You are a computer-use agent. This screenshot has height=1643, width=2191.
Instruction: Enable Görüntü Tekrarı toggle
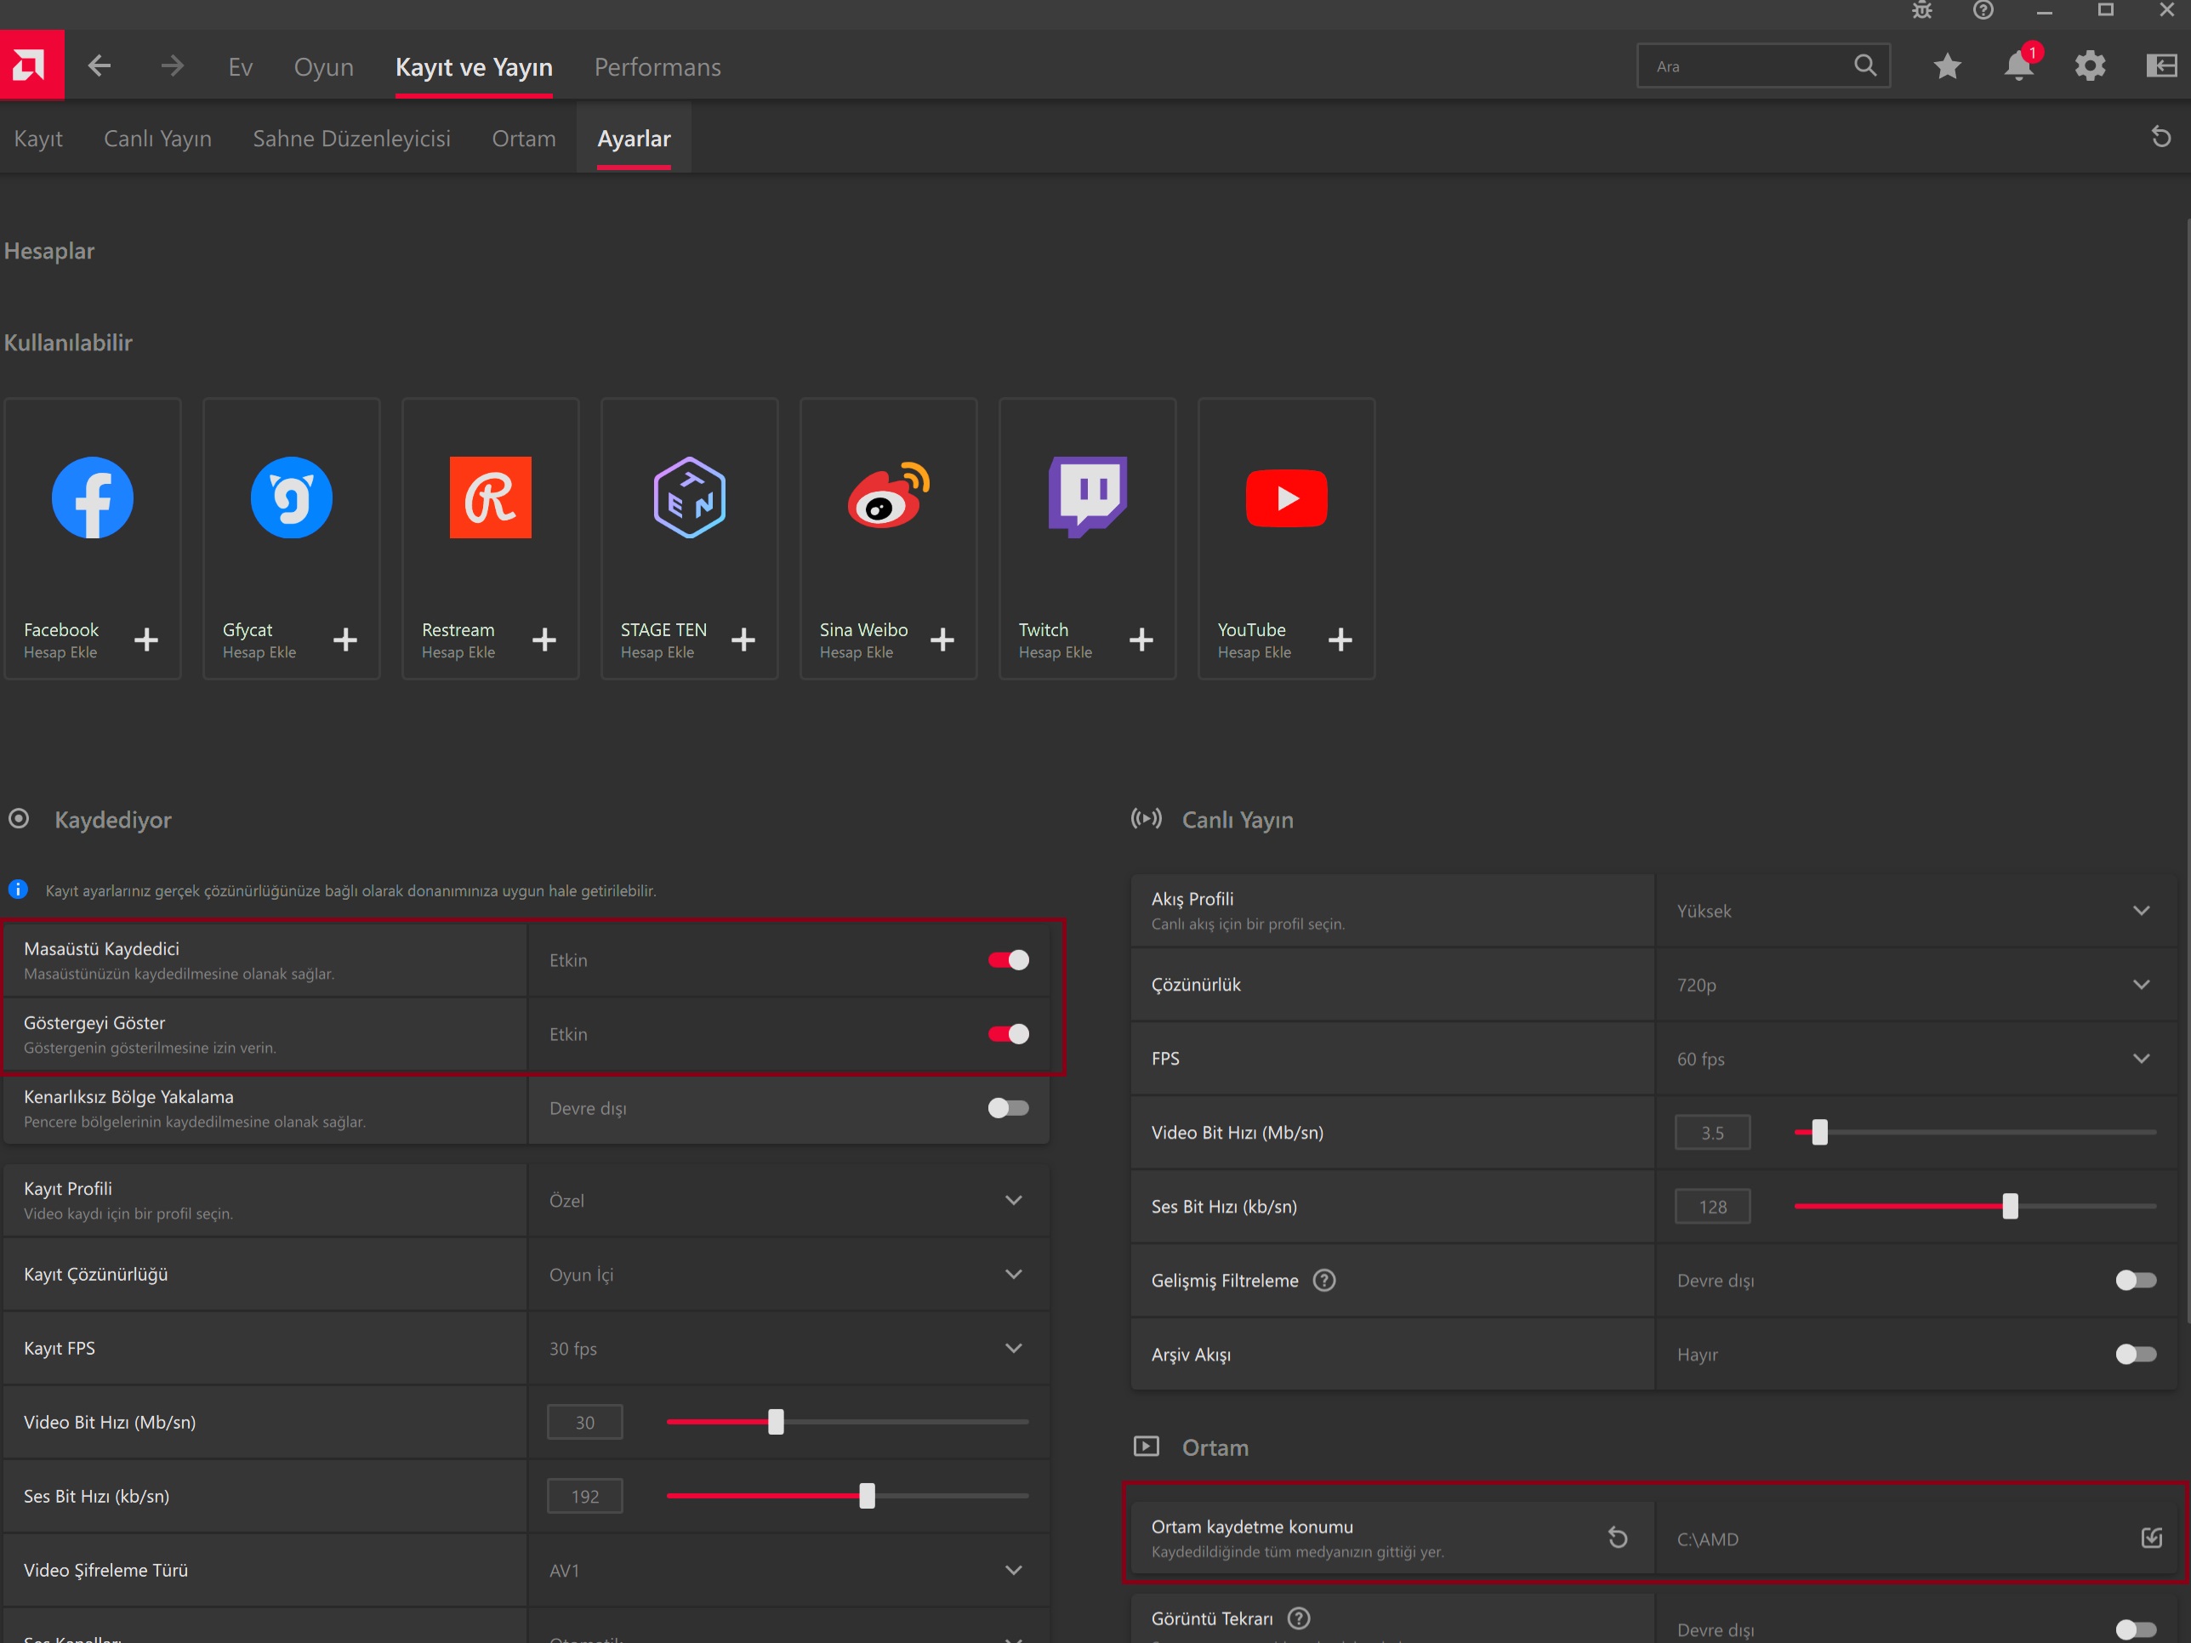tap(2136, 1629)
